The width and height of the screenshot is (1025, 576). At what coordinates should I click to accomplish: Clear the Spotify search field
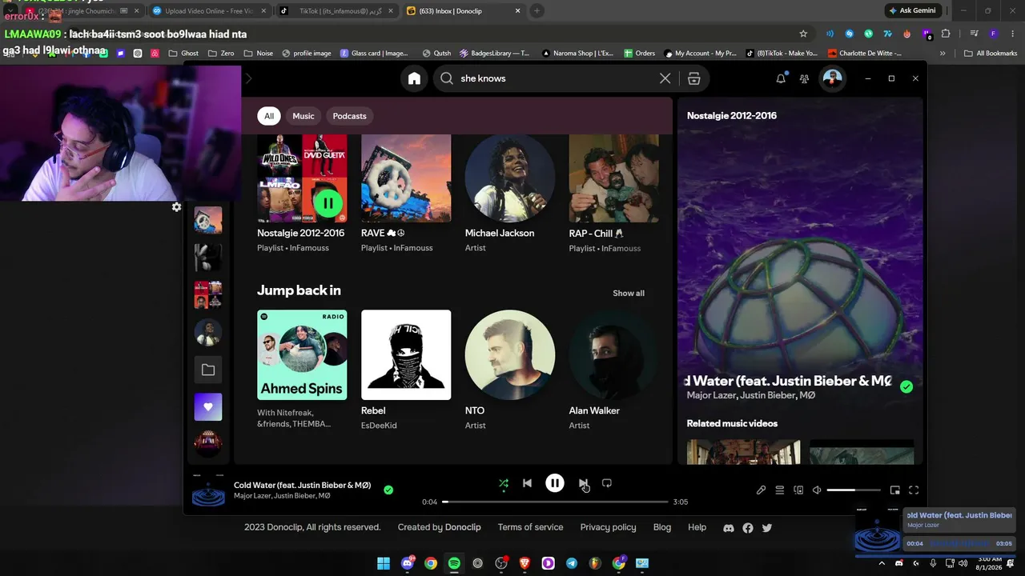point(665,78)
